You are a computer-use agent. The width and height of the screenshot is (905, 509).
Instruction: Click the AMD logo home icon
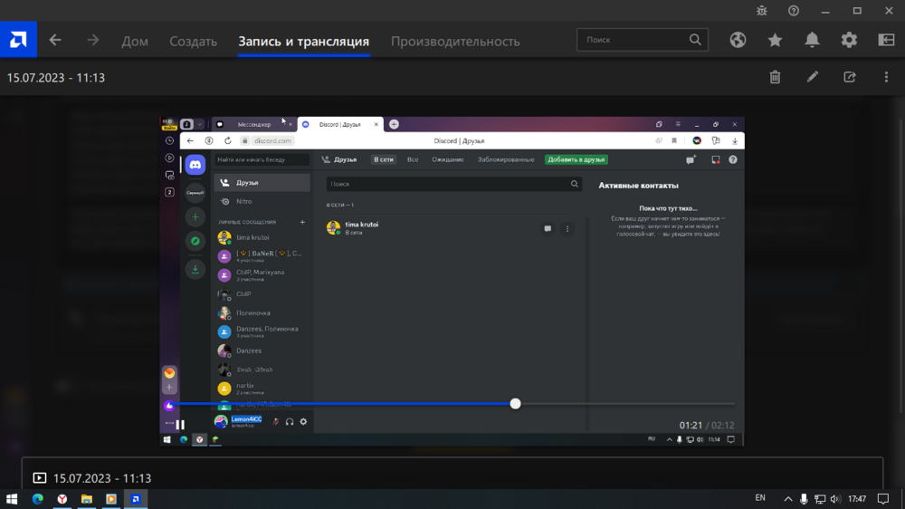[18, 39]
